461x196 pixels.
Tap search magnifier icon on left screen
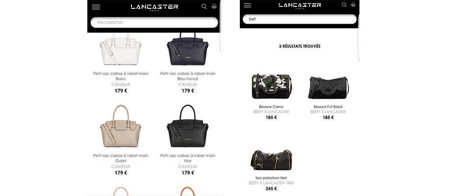(x=204, y=6)
